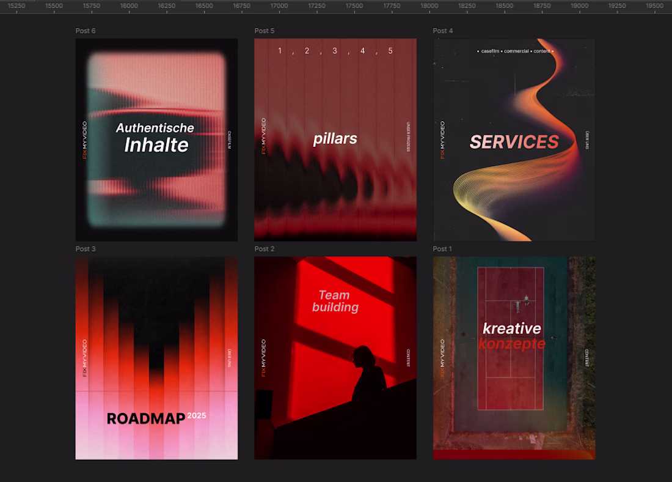Select the vertical "UNSER PROZESS" label in Post 5
Screen dimensions: 672x482
point(408,137)
